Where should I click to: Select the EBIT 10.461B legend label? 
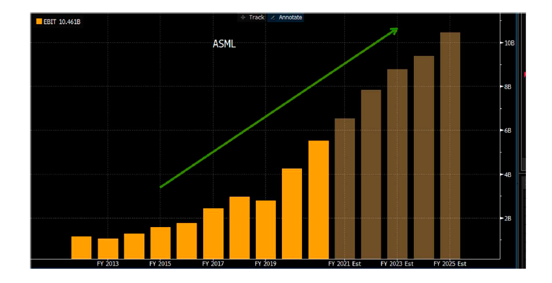click(x=62, y=21)
